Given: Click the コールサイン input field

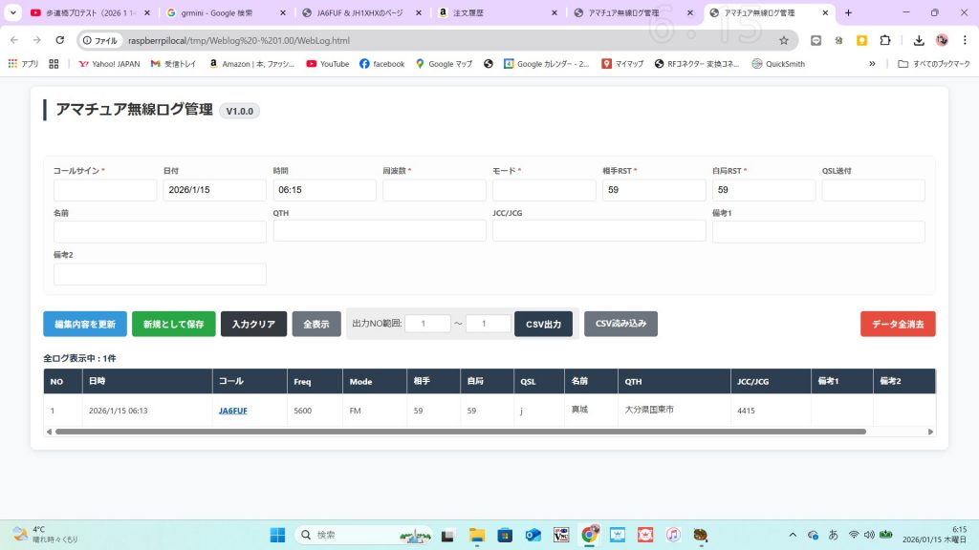Looking at the screenshot, I should tap(105, 190).
